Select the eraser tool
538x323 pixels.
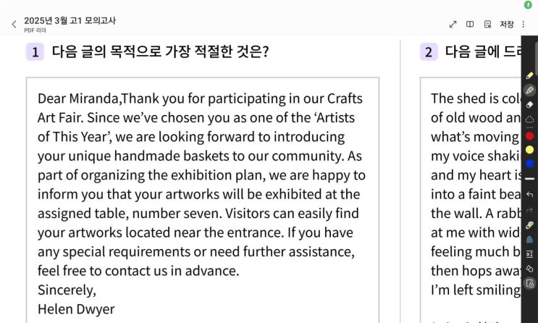(x=529, y=105)
